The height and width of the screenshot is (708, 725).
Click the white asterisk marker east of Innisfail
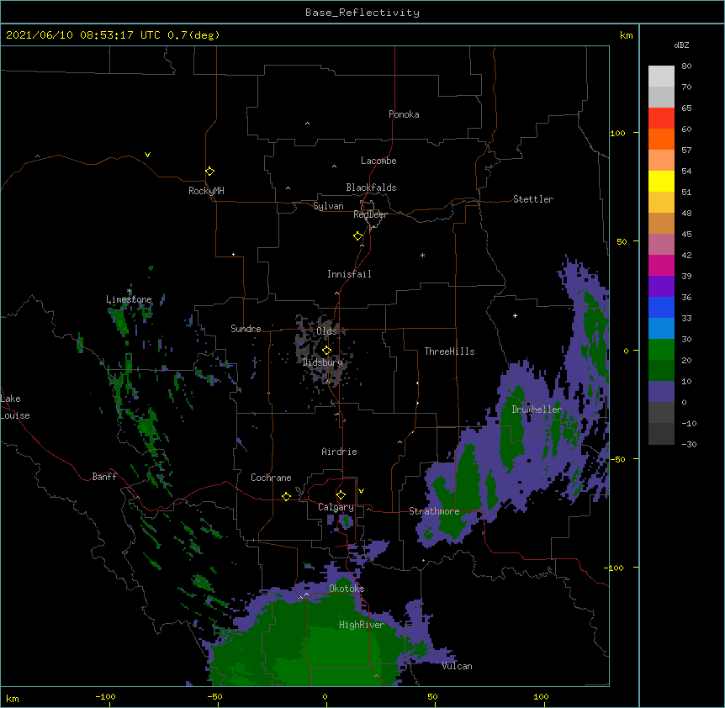[x=422, y=256]
